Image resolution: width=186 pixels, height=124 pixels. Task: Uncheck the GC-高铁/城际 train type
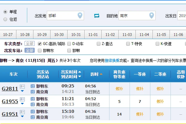(40, 44)
